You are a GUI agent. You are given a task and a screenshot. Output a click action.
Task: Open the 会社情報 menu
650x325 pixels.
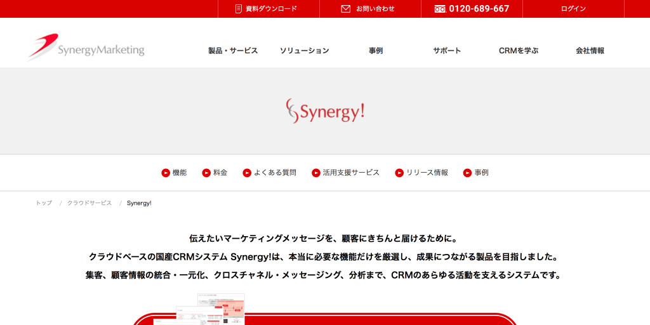(x=590, y=51)
